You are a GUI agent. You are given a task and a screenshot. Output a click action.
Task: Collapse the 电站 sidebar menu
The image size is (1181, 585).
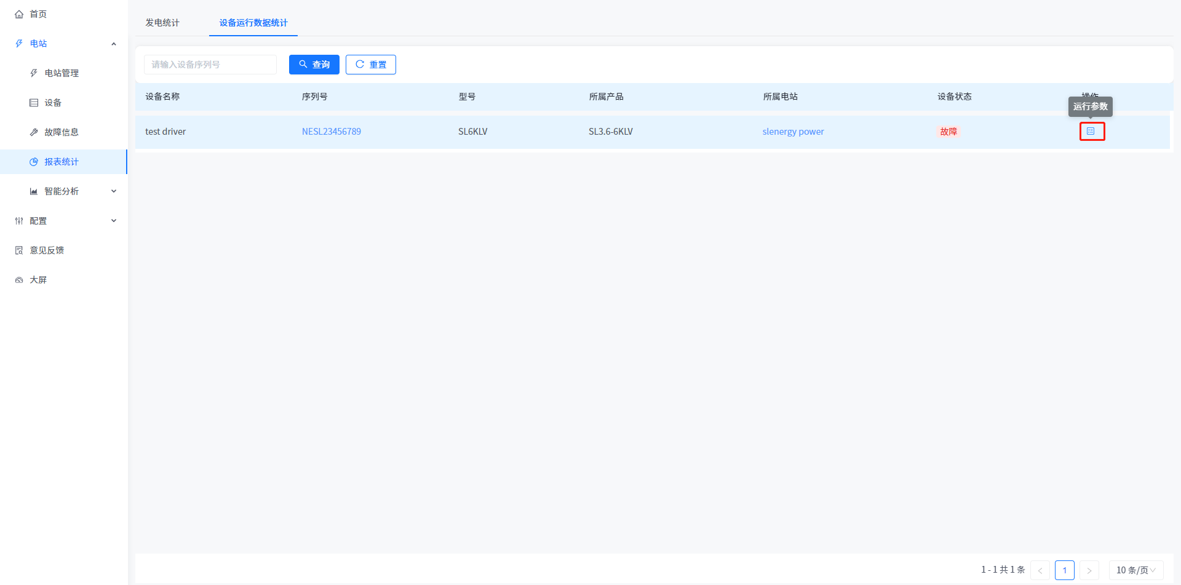pyautogui.click(x=114, y=44)
